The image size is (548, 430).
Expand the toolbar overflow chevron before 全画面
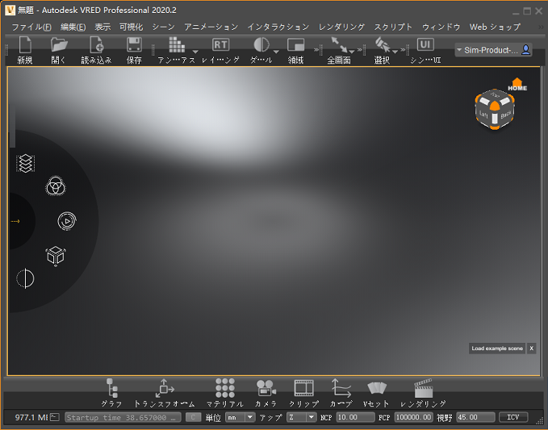(316, 49)
